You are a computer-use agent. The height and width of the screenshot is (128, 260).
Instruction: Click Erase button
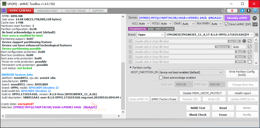(x=223, y=114)
